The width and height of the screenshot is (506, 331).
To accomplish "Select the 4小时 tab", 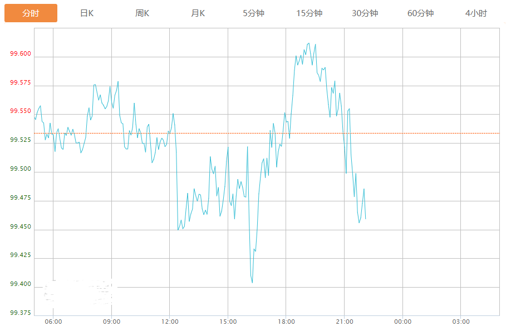I will click(x=476, y=13).
